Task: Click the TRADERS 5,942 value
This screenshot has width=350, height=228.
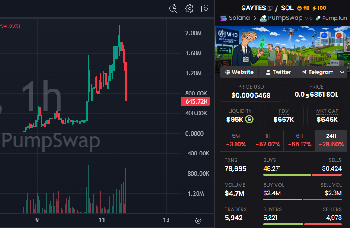Action: click(233, 218)
